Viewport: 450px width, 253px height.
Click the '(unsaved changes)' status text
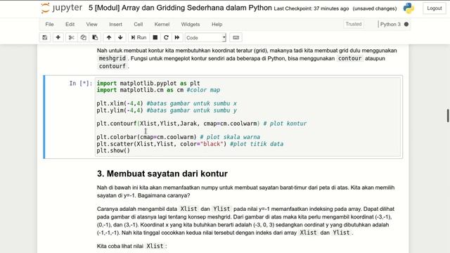[x=375, y=8]
